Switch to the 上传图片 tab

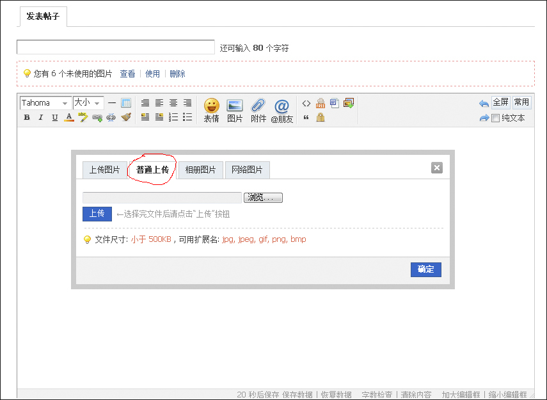pos(105,170)
